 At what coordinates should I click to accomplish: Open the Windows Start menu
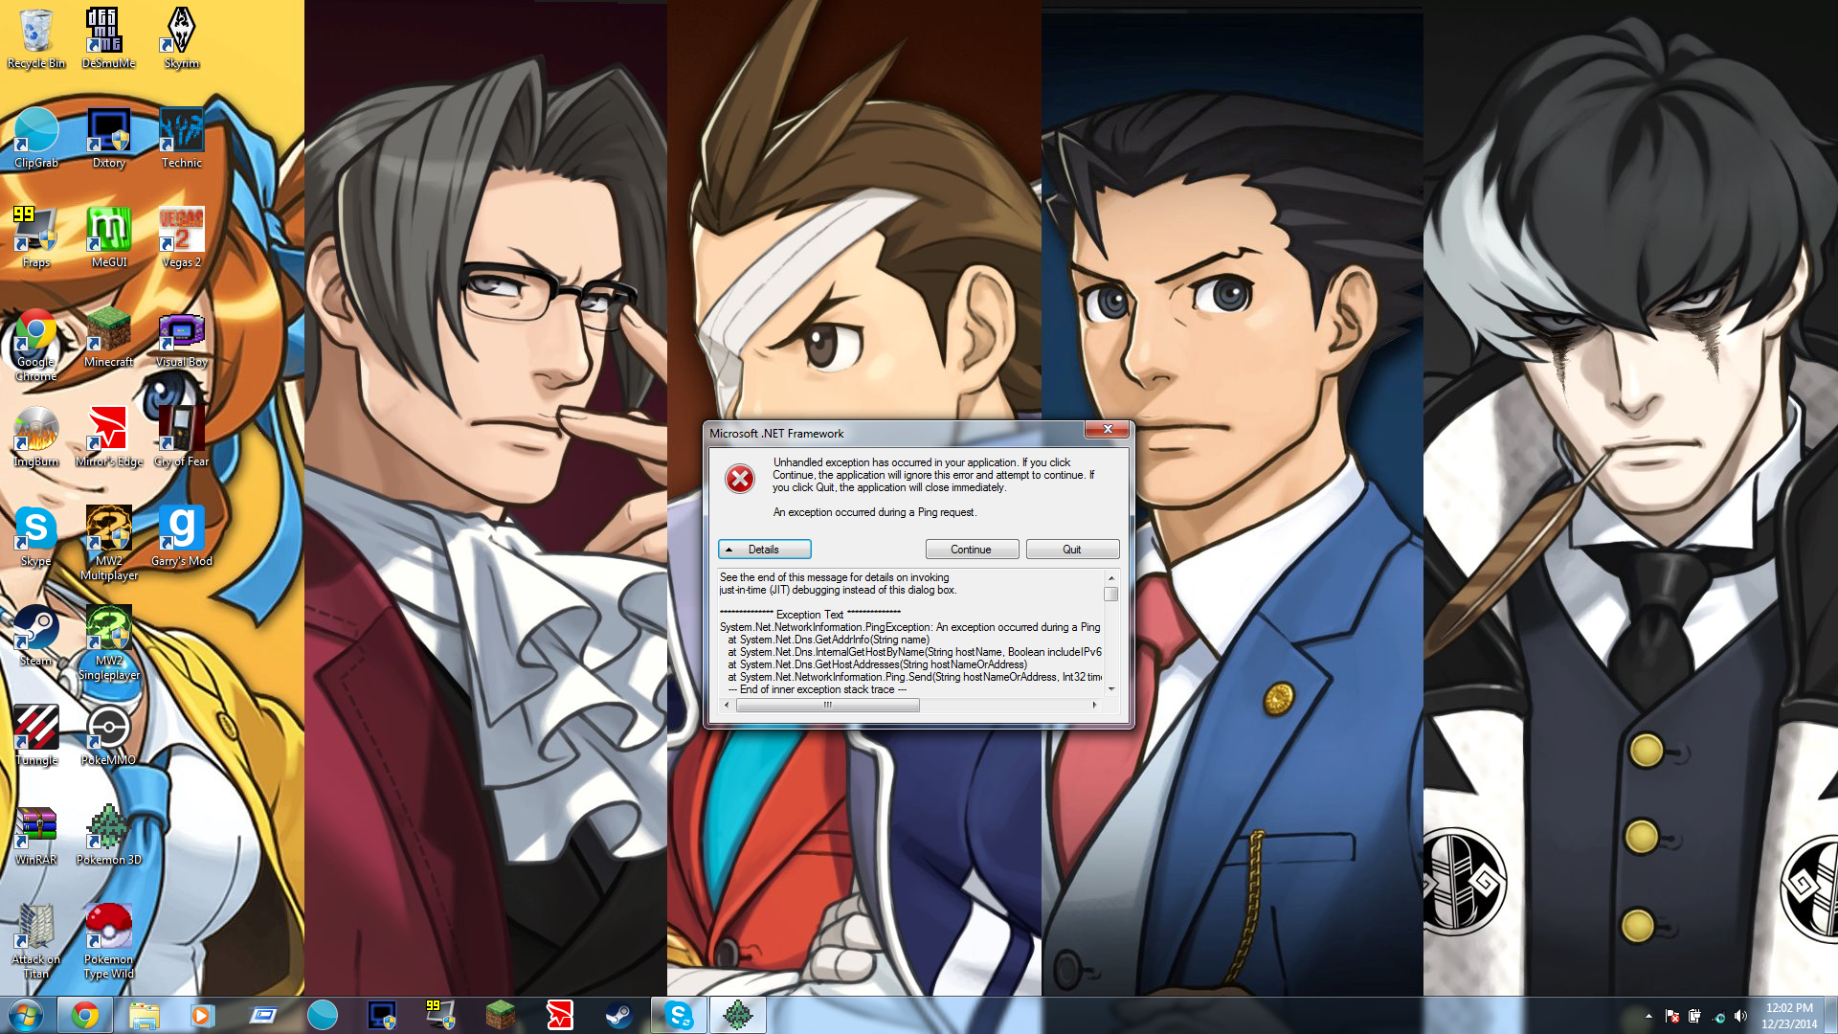(x=26, y=1015)
